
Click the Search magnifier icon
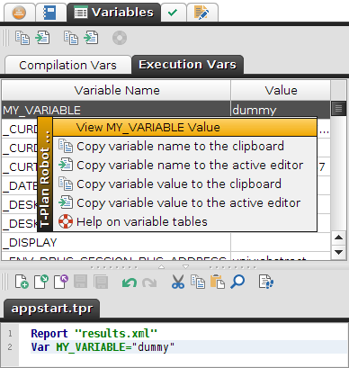[237, 282]
